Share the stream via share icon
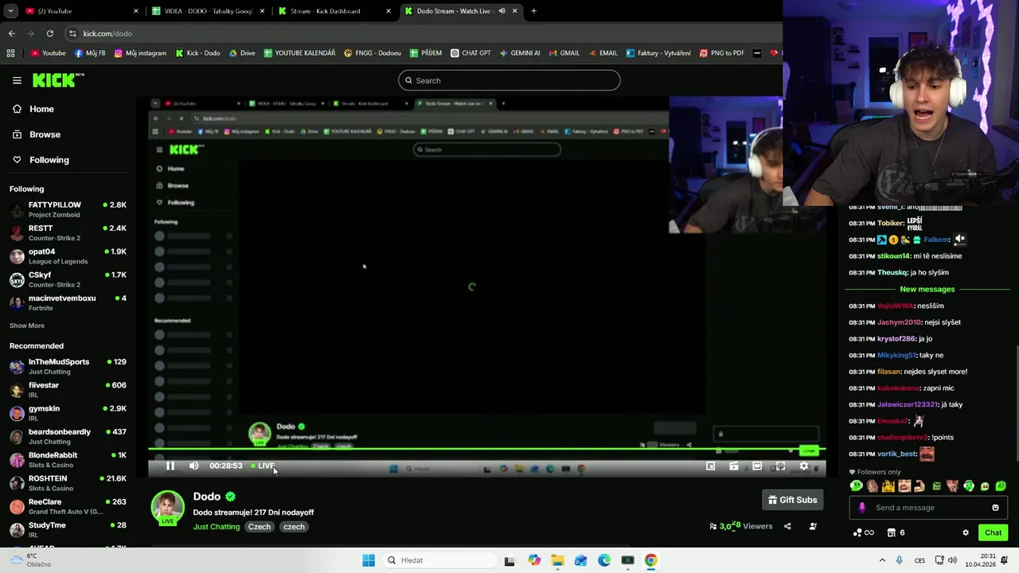The width and height of the screenshot is (1019, 573). 787,526
